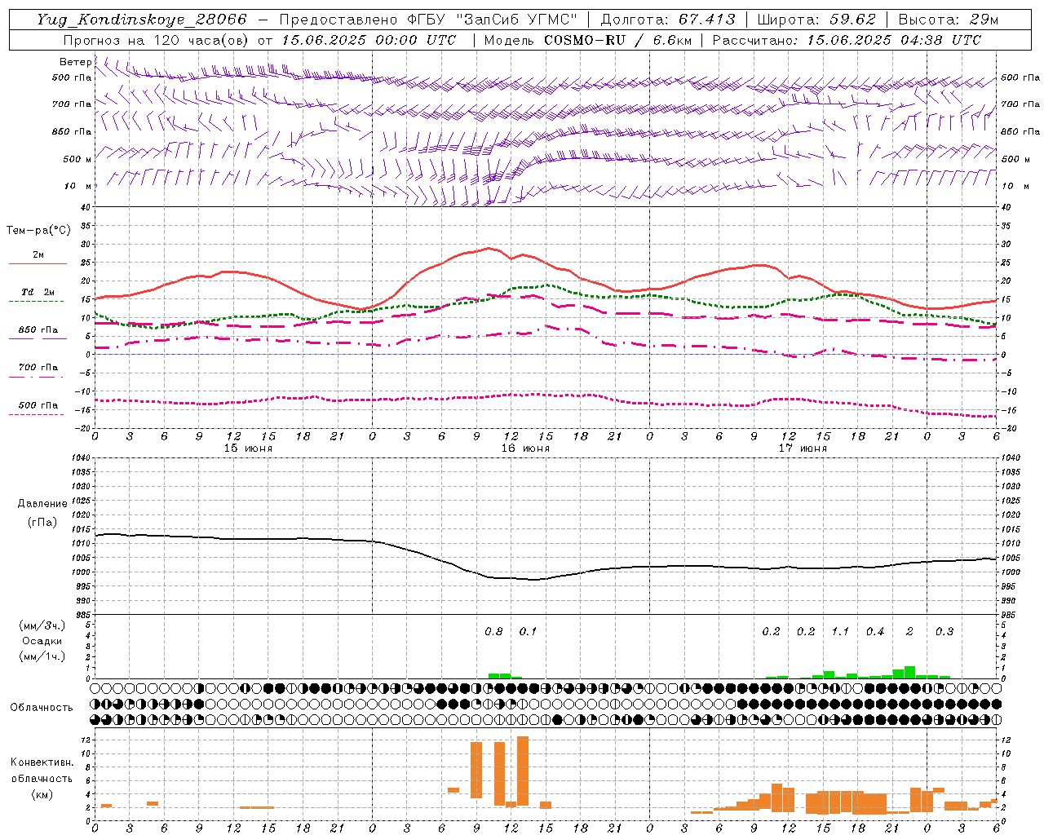Click the 16 июня date label

pos(525,448)
